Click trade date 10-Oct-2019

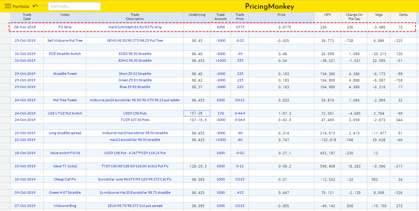[x=25, y=179]
